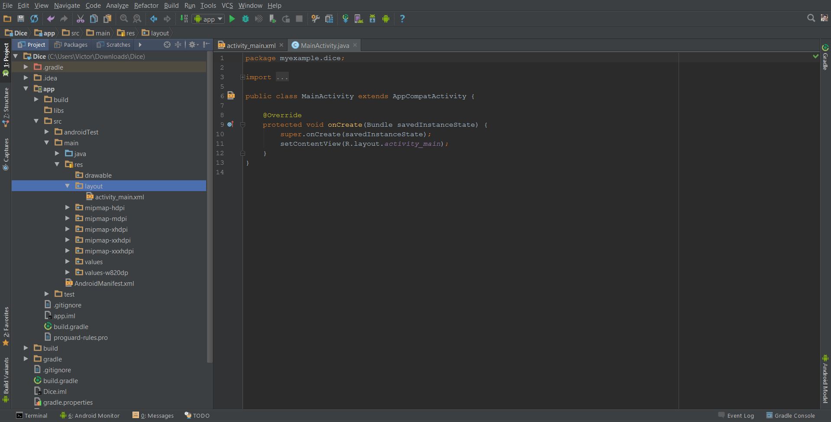Image resolution: width=831 pixels, height=422 pixels.
Task: Click Attach debugger to Android process icon
Action: [272, 19]
